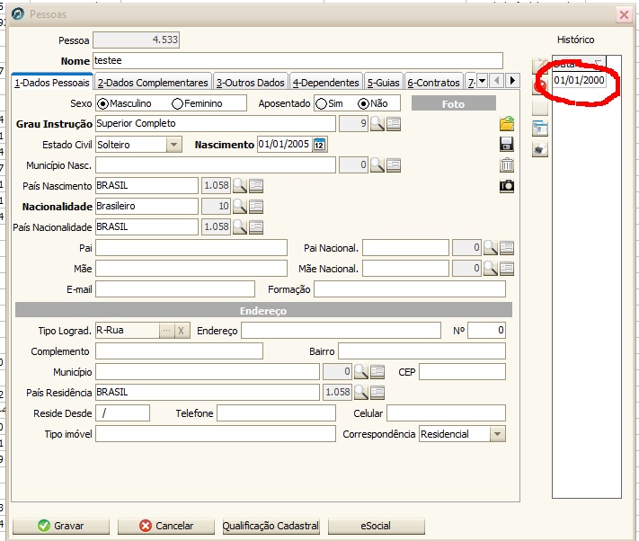Focus the Bairro field
Image resolution: width=639 pixels, height=541 pixels.
click(422, 350)
